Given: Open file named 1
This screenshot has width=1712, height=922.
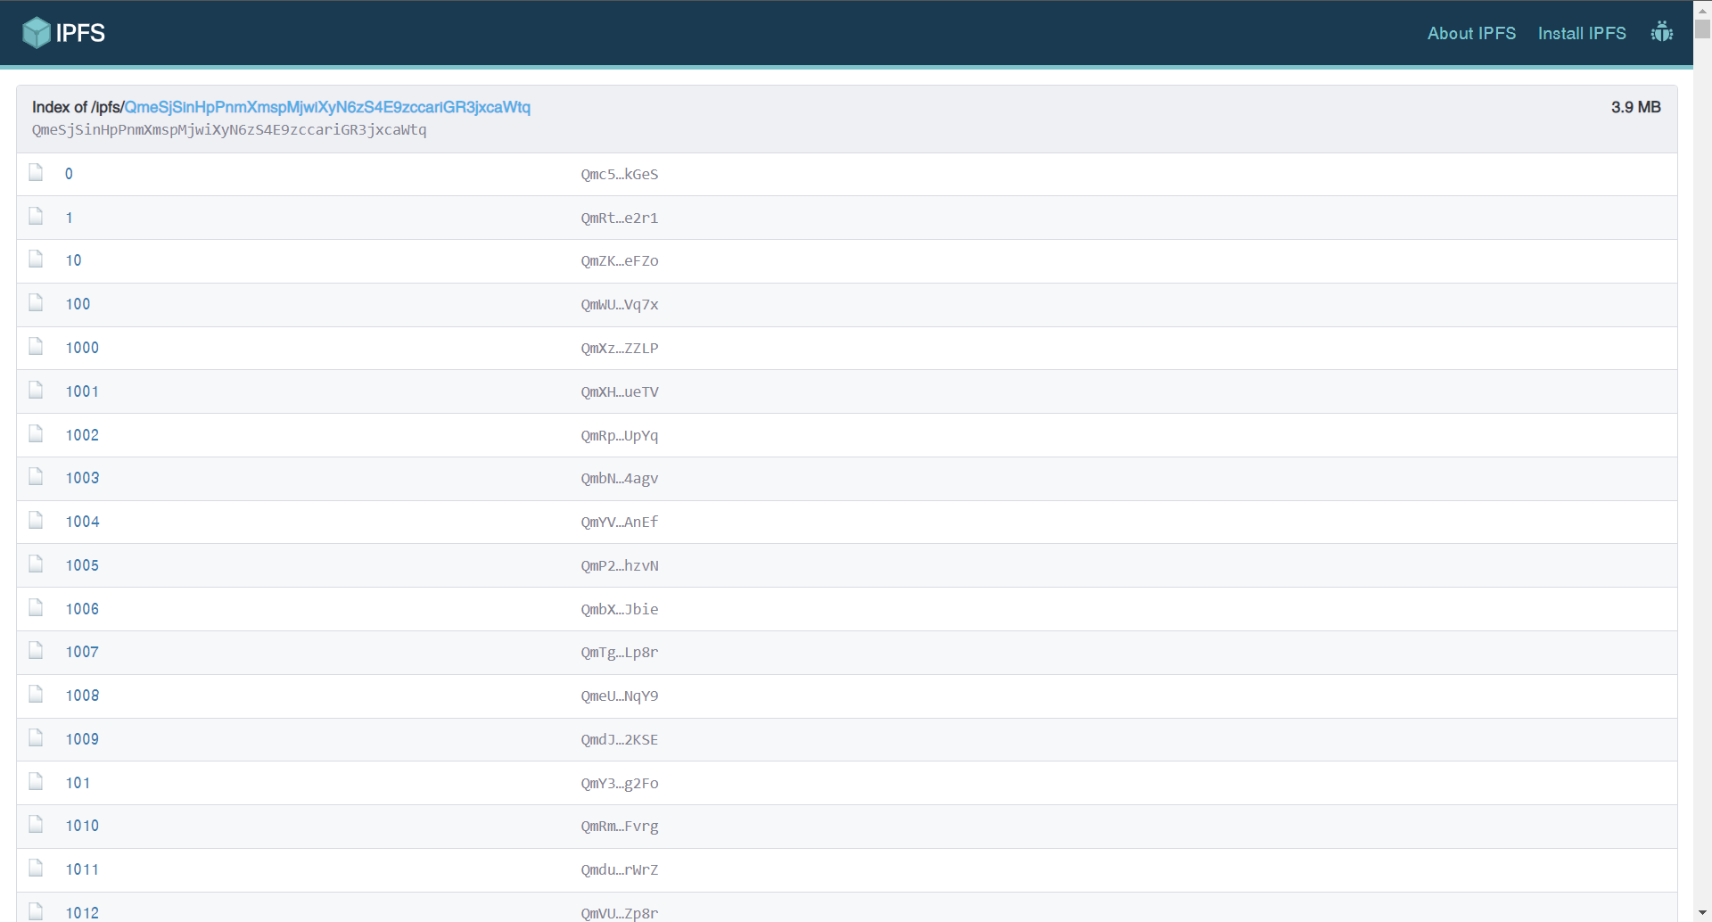Looking at the screenshot, I should click(x=69, y=218).
